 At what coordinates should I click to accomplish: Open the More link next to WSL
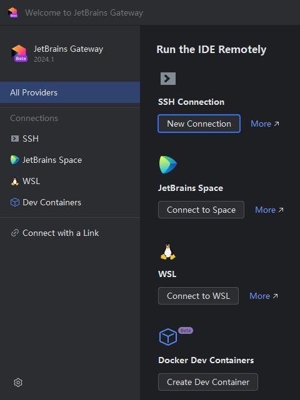264,296
